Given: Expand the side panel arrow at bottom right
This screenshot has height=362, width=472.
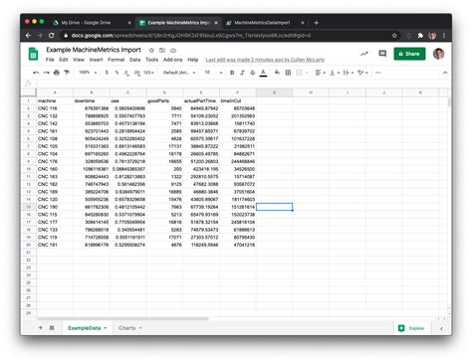Looking at the screenshot, I should 441,328.
